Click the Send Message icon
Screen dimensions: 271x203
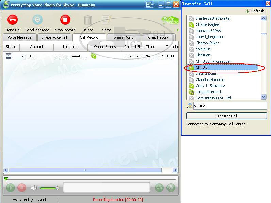coord(37,20)
